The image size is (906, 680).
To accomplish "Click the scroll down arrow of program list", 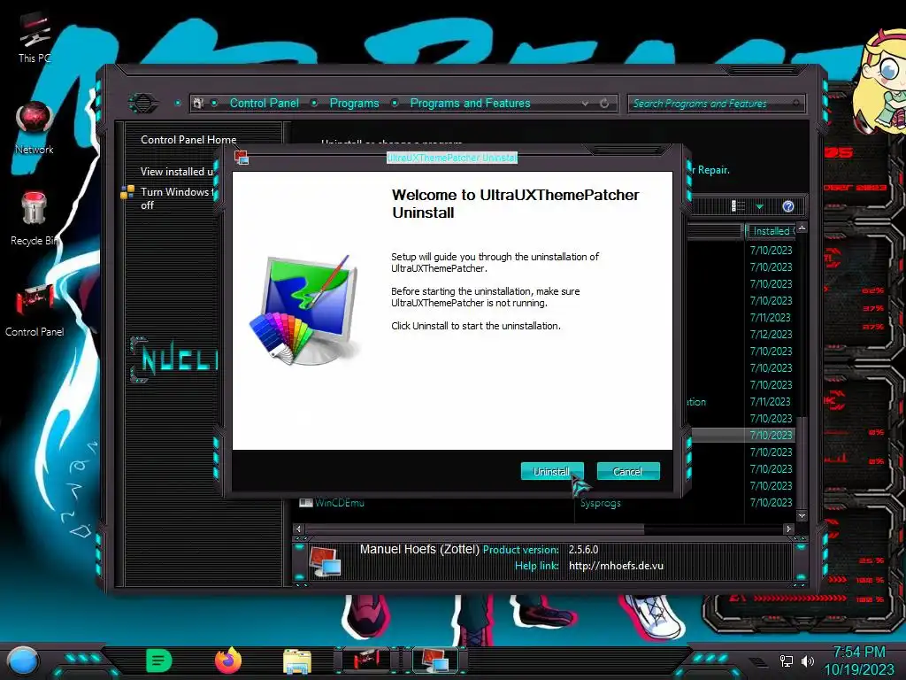I will (802, 515).
